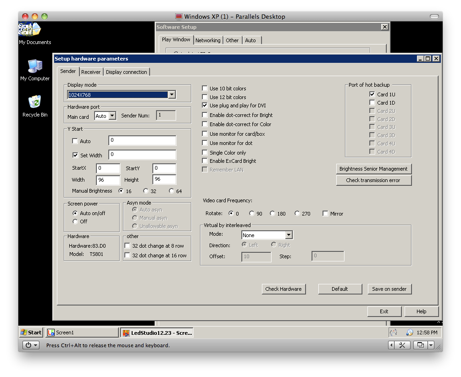Open the Display mode dropdown

tap(172, 94)
